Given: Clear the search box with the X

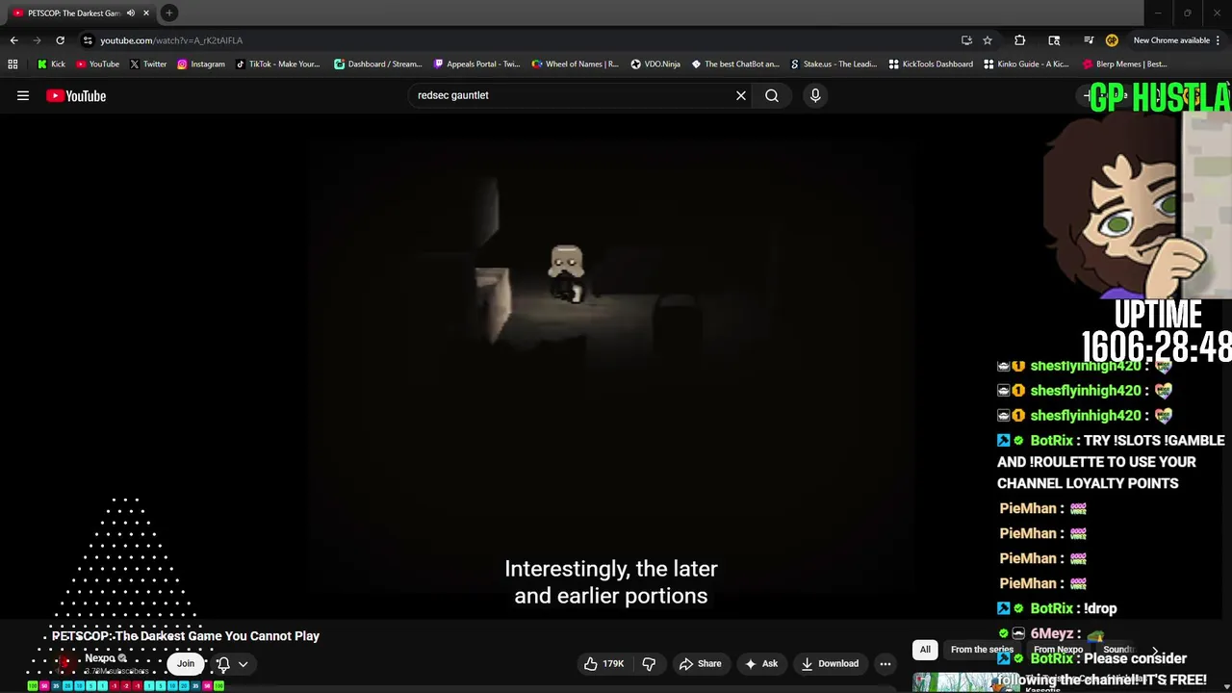Looking at the screenshot, I should click(741, 95).
